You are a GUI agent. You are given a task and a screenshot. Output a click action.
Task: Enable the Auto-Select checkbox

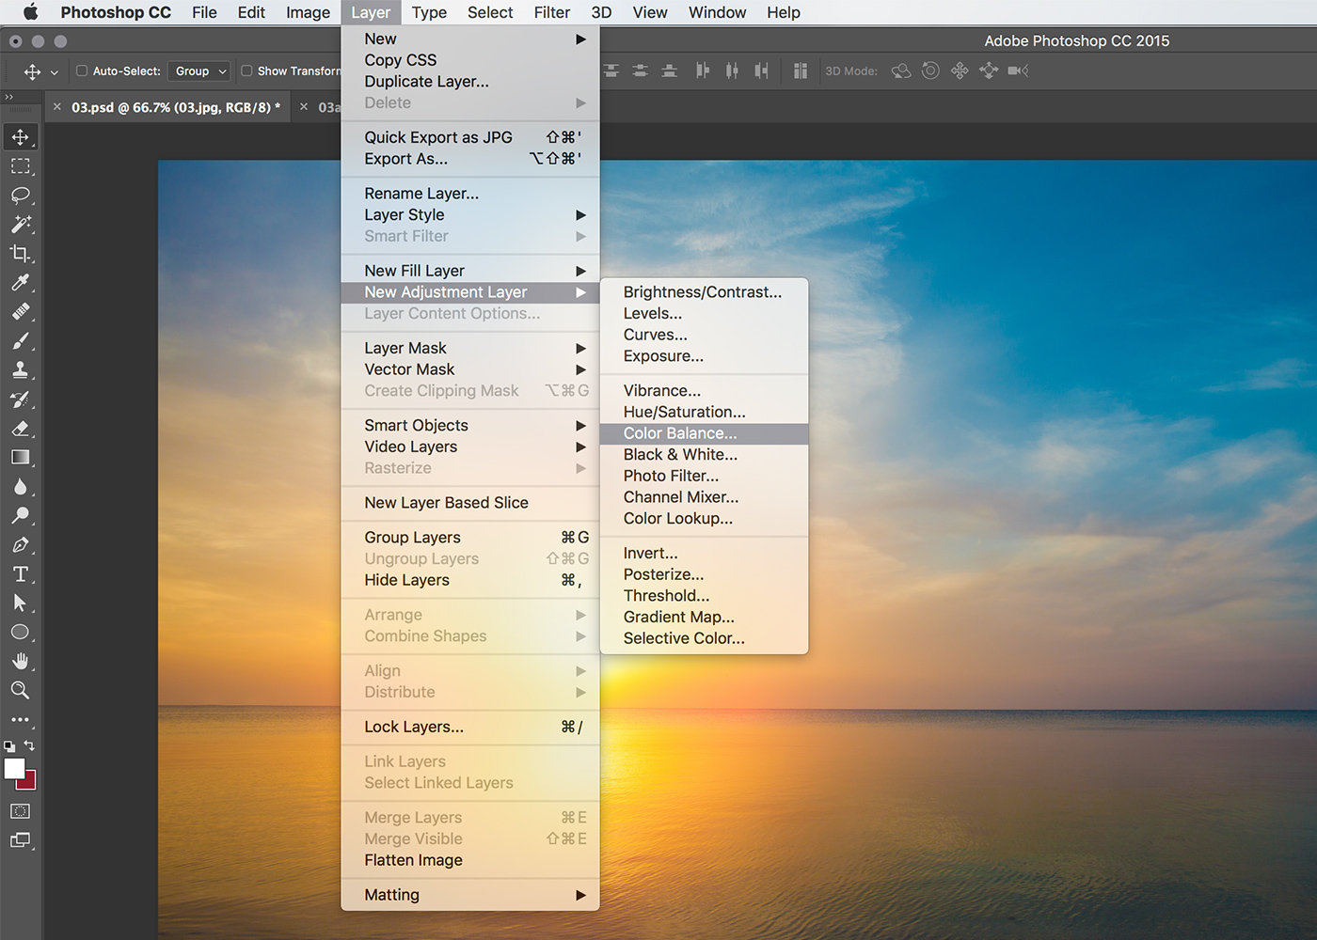82,70
